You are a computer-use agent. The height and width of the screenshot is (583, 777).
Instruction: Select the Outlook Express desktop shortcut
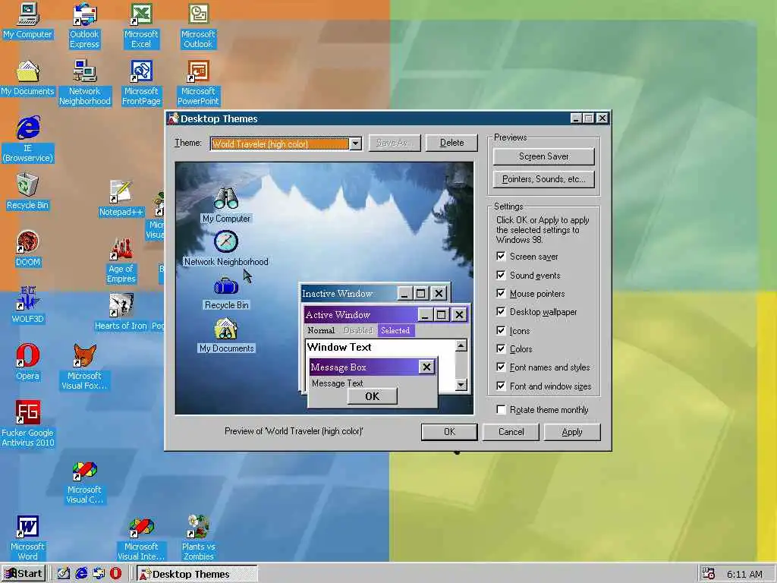click(x=84, y=26)
